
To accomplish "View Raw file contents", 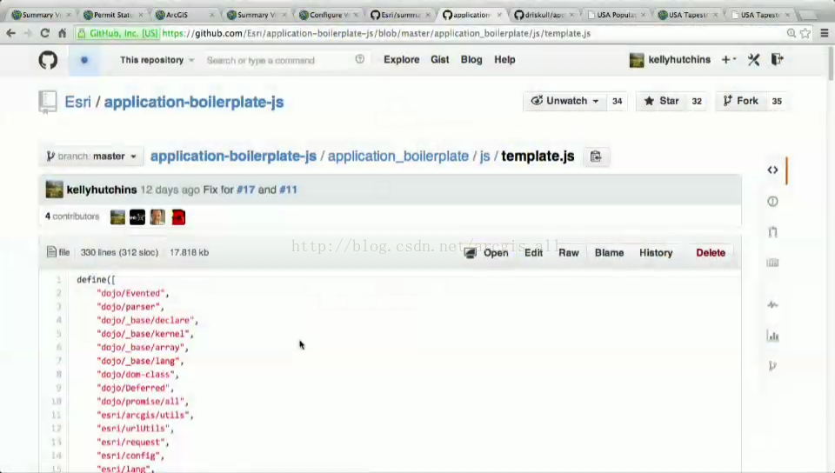I will (568, 253).
